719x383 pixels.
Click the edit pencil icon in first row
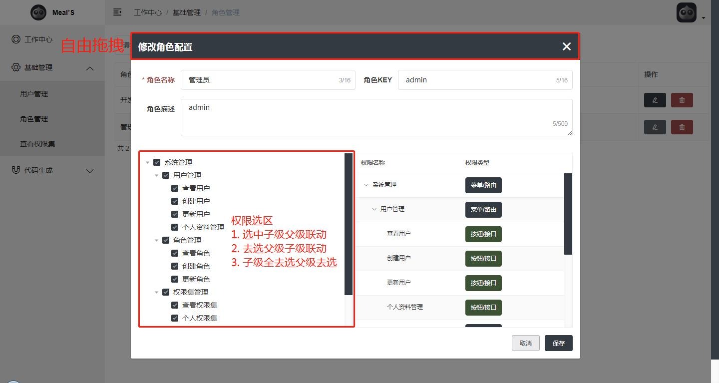(x=655, y=100)
